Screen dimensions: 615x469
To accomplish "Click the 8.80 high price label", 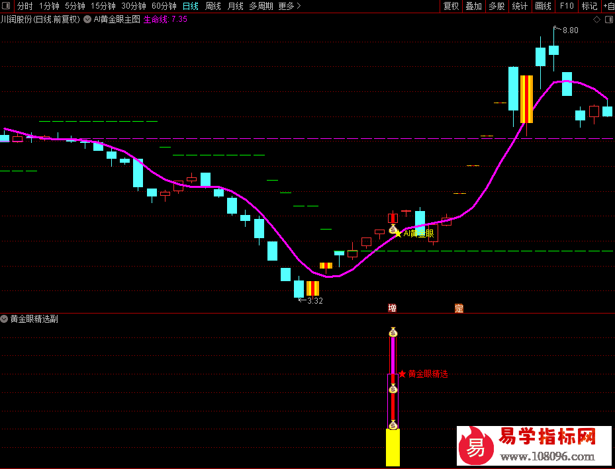I will (x=570, y=30).
